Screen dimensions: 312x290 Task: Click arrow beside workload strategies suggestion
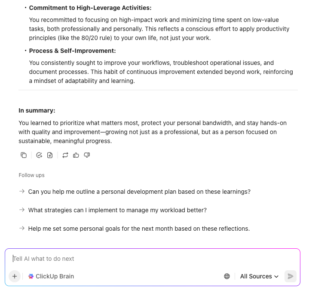point(22,210)
